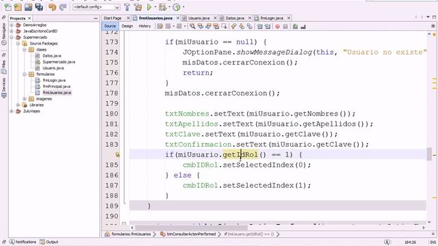The width and height of the screenshot is (438, 246).
Task: Open the Notifications panel
Action: (23, 242)
